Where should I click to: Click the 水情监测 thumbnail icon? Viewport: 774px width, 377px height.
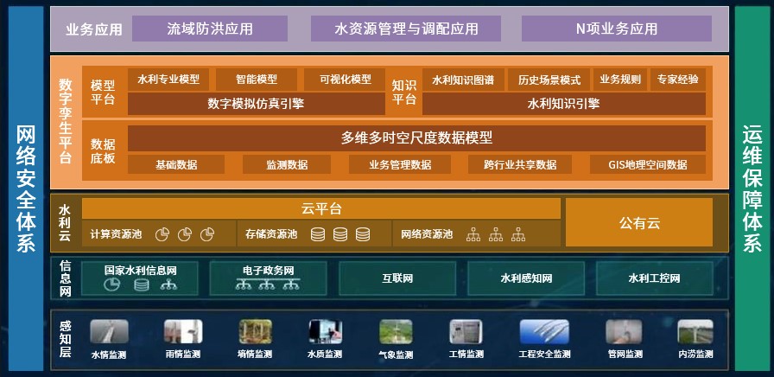[x=109, y=331]
